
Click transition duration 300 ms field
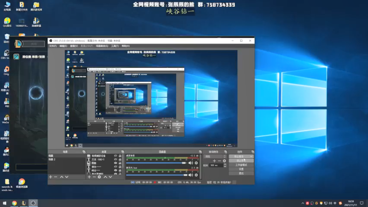click(216, 165)
